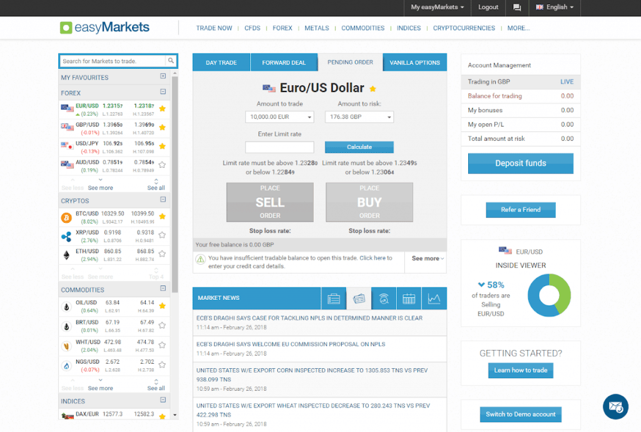Click the Bitcoin icon in BTC/USD row
This screenshot has height=432, width=641.
[66, 218]
